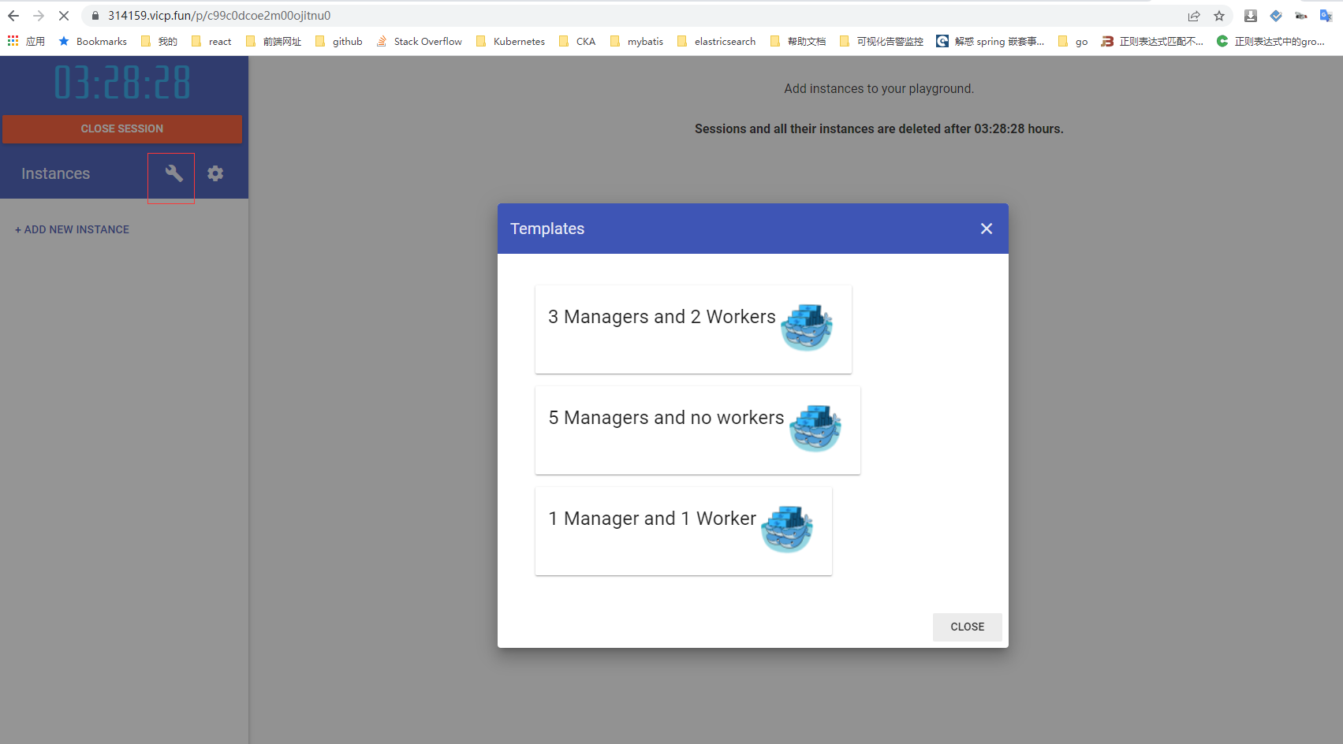Click the browser address bar URL

pyautogui.click(x=219, y=16)
